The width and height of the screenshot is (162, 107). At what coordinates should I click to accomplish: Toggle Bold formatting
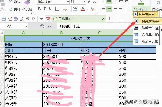point(39,9)
